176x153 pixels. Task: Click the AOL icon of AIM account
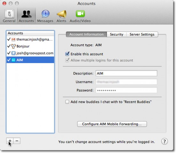(13, 60)
